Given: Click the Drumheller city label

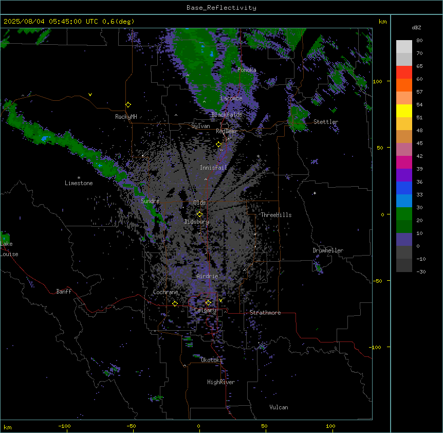Looking at the screenshot, I should tap(328, 250).
